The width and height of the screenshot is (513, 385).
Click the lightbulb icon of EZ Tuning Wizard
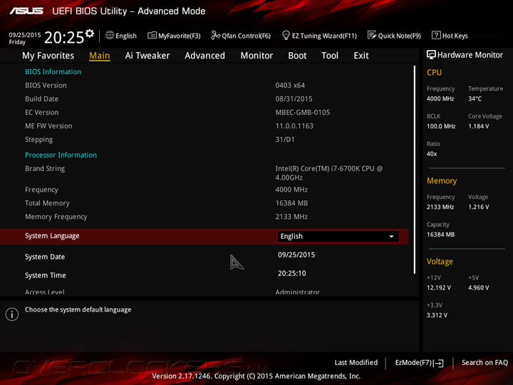pyautogui.click(x=286, y=36)
